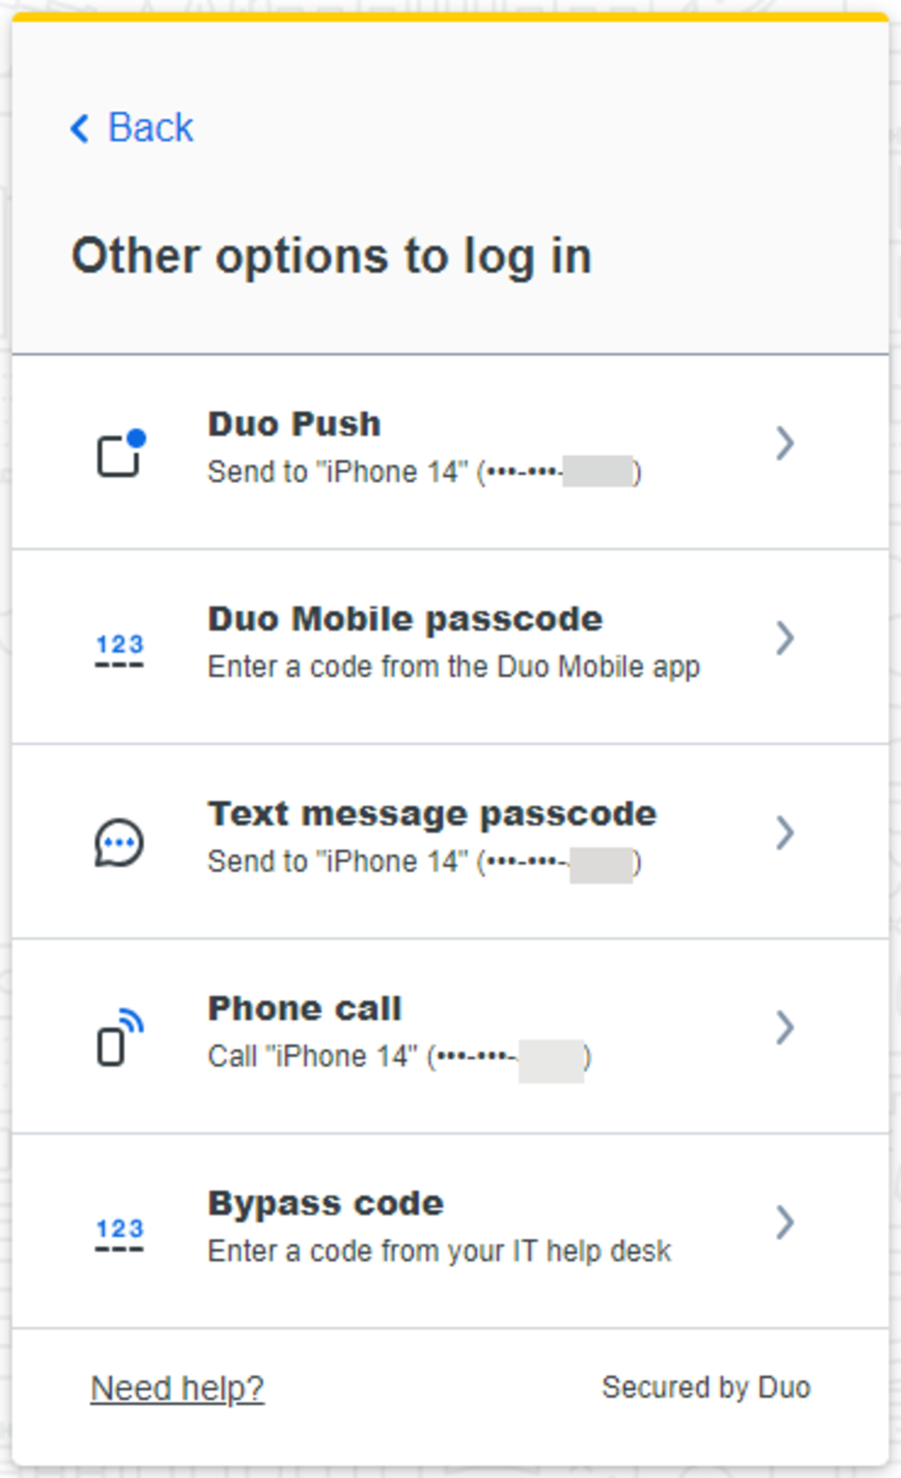The image size is (901, 1478).
Task: Click the Bypass code 123 icon
Action: click(x=120, y=1233)
